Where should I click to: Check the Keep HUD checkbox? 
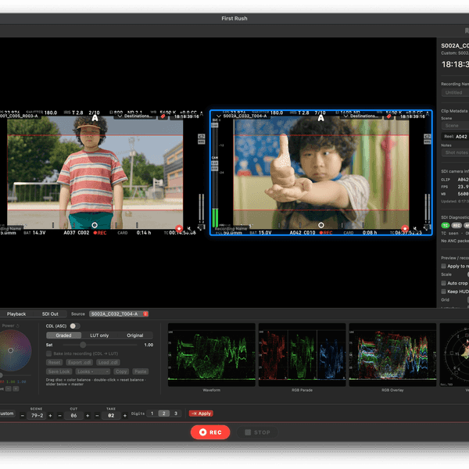pos(443,292)
